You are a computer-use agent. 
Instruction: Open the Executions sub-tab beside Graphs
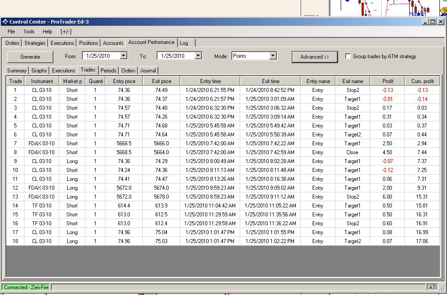[64, 71]
